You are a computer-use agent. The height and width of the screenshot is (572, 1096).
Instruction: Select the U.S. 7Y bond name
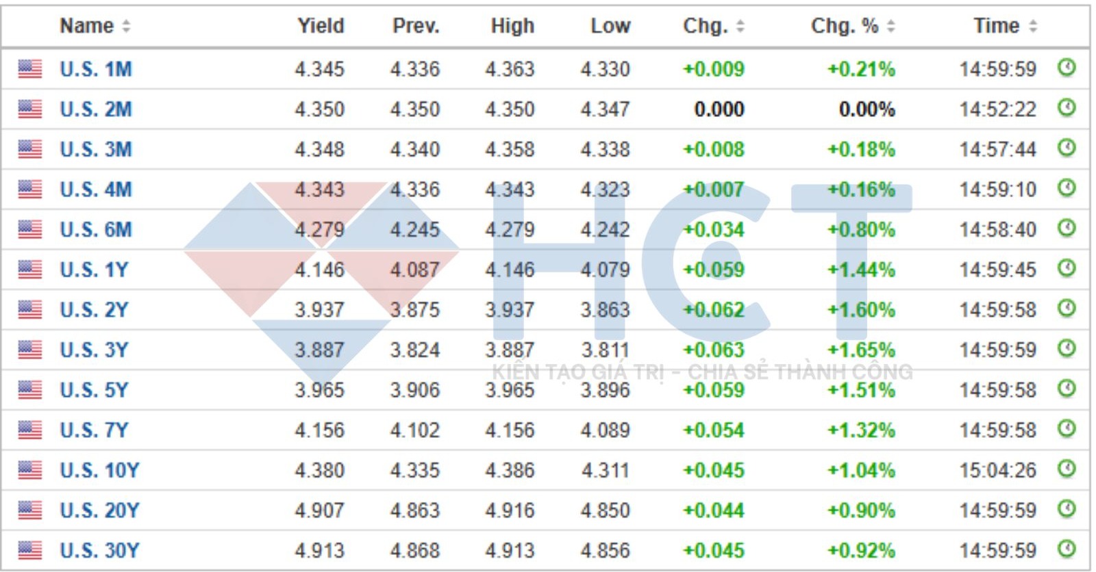(x=94, y=430)
